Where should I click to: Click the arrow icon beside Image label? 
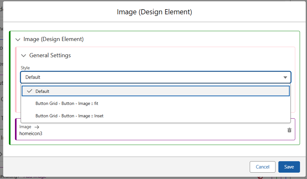37,127
